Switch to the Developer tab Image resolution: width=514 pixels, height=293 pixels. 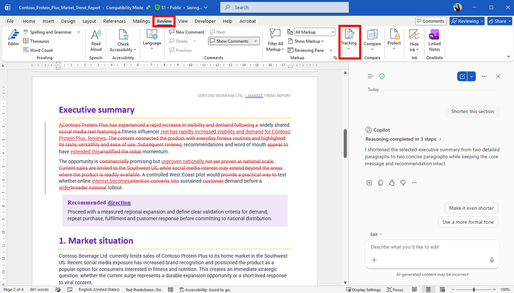pos(205,21)
